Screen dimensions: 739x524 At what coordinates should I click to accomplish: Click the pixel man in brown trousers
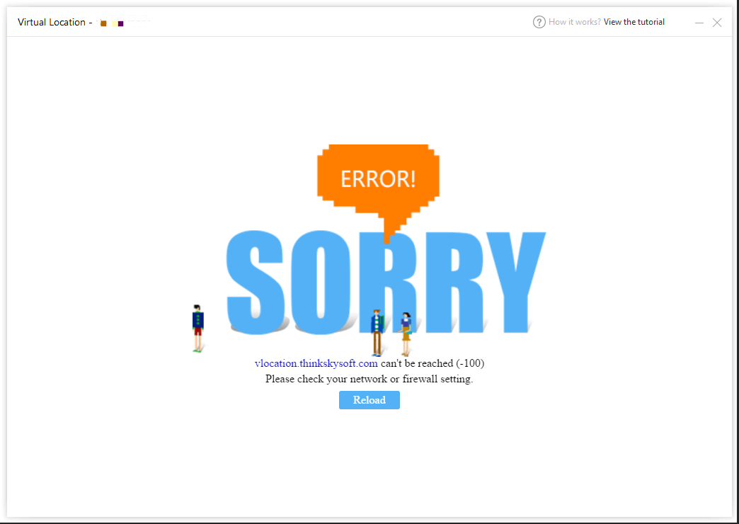tap(377, 332)
